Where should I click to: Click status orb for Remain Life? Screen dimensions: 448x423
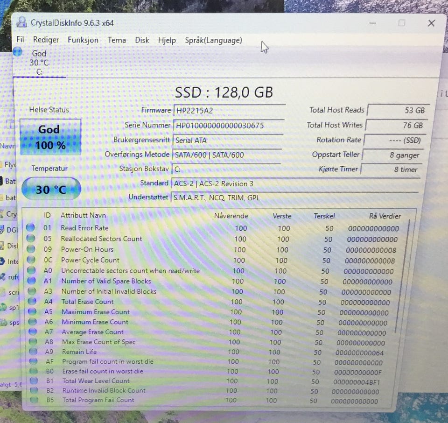click(34, 351)
